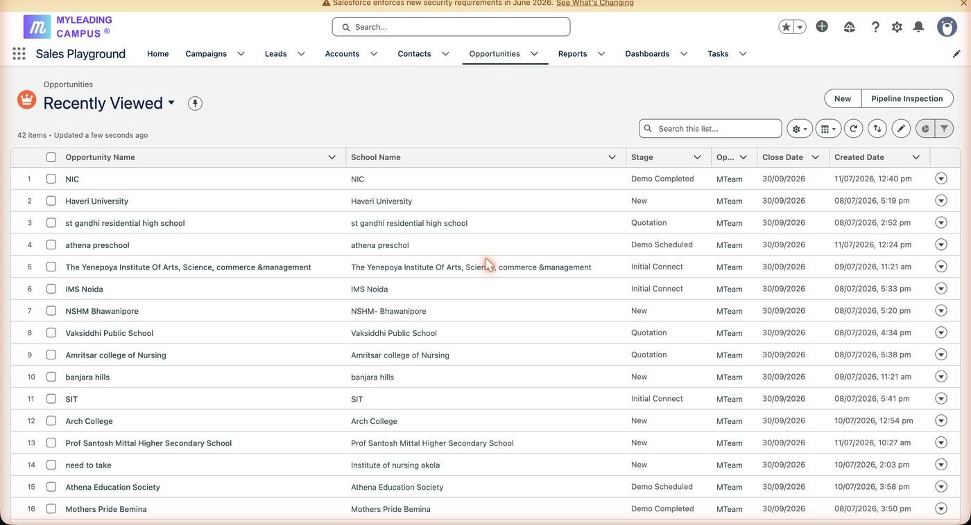Expand the Leads tab chevron
This screenshot has width=971, height=525.
(301, 53)
